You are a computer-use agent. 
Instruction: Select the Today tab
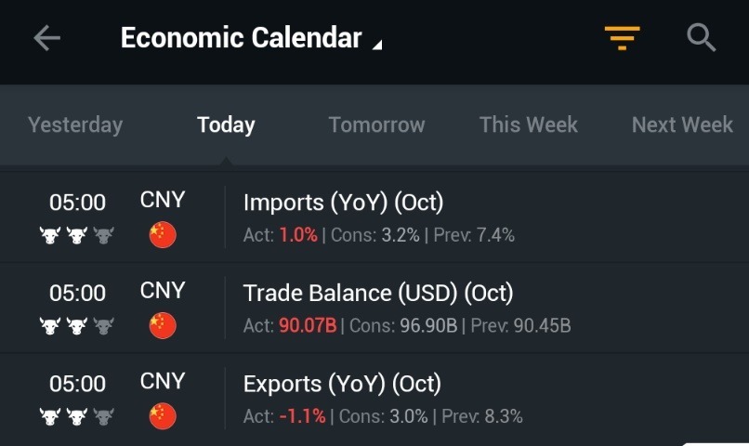(x=226, y=125)
